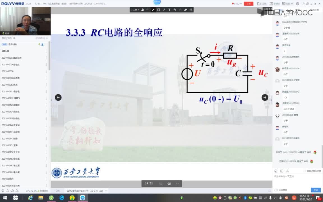The height and width of the screenshot is (202, 323).
Task: Select the rectangle shape tool
Action: coord(158,10)
